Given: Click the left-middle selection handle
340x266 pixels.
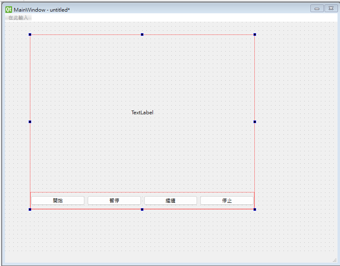Looking at the screenshot, I should [30, 122].
